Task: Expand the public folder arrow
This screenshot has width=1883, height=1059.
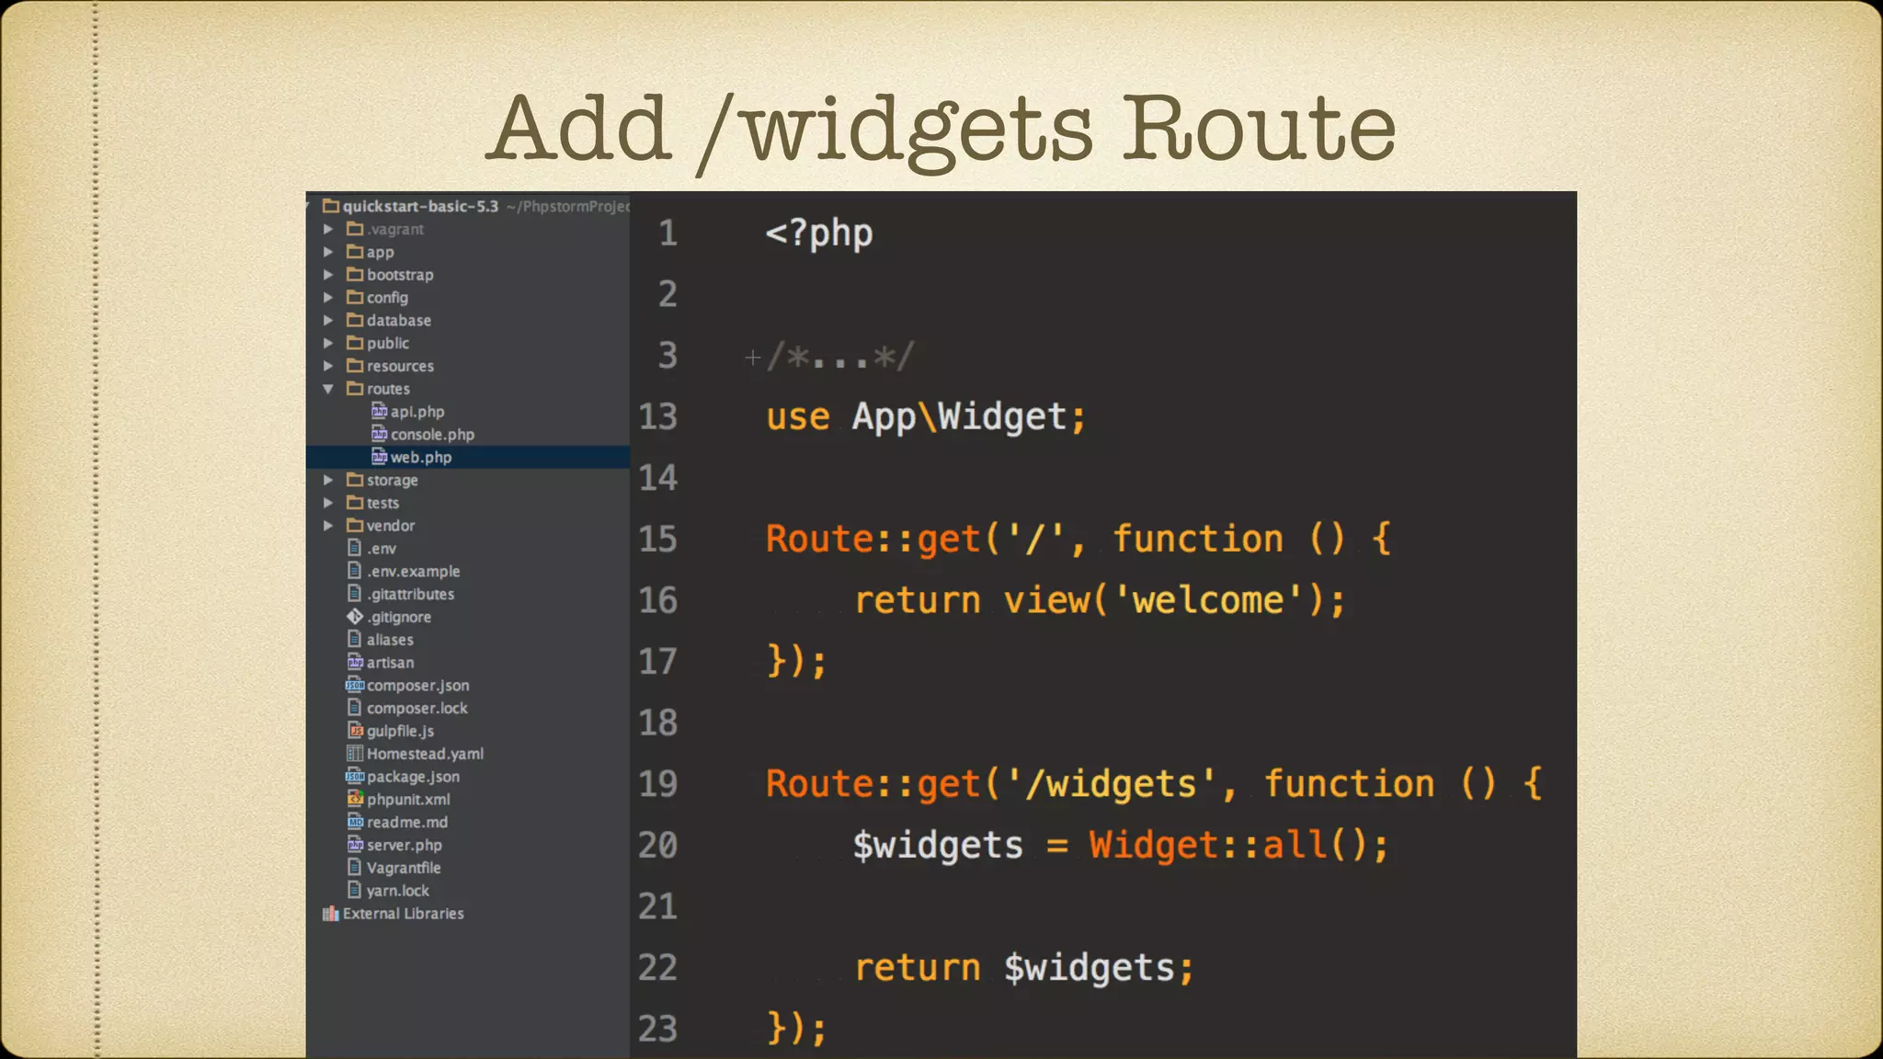Action: pos(328,343)
